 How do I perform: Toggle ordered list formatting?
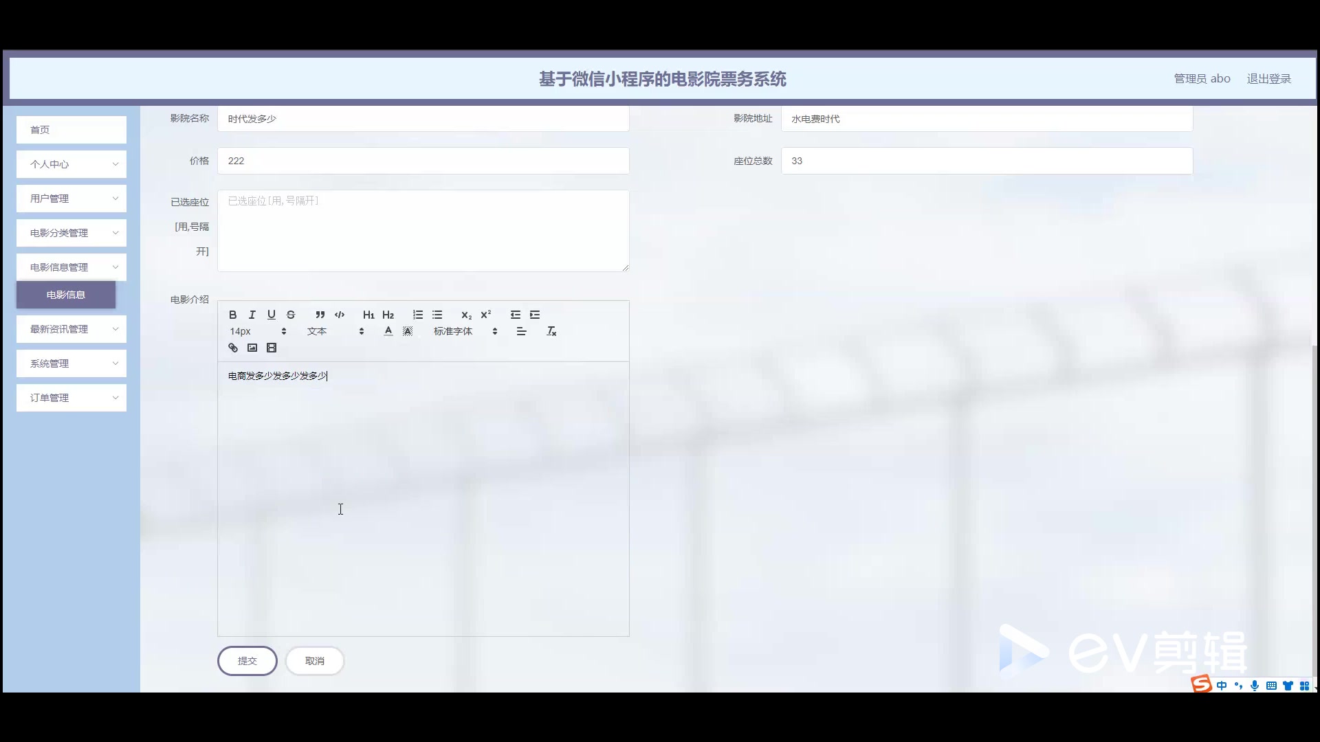coord(417,315)
